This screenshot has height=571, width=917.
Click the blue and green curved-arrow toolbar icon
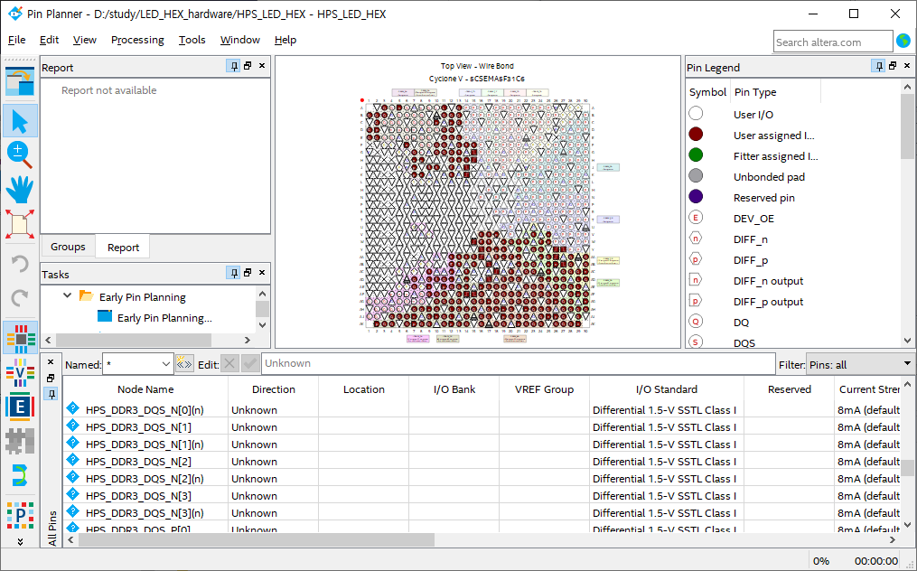coord(20,475)
